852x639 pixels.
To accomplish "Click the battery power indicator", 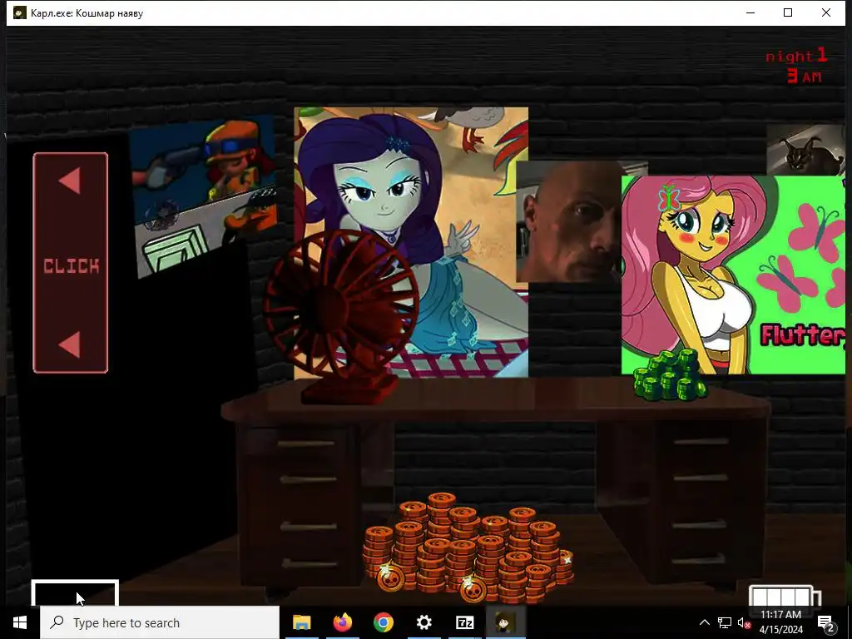I will tap(785, 596).
